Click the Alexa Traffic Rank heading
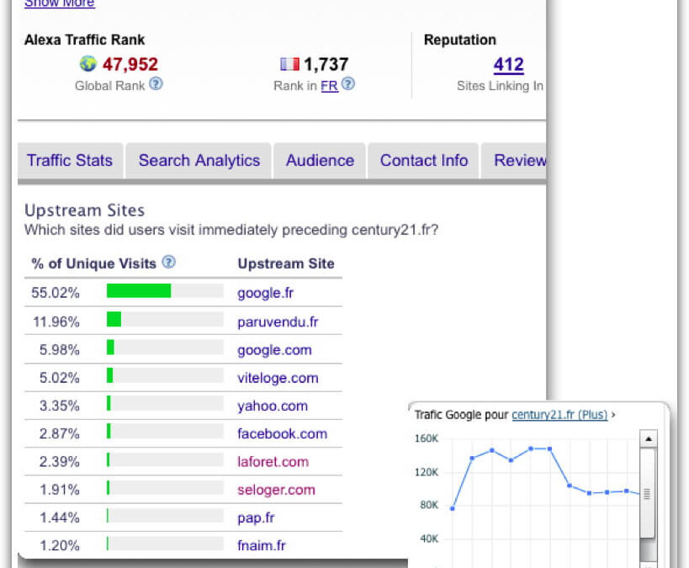The height and width of the screenshot is (568, 689). [x=84, y=40]
